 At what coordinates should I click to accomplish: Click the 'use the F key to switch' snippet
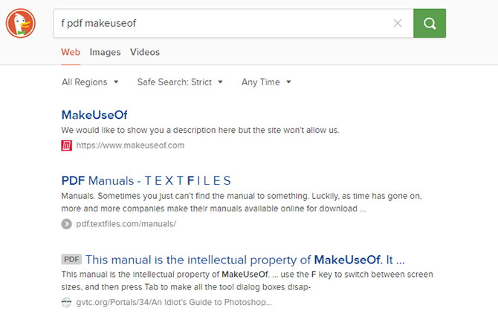247,280
